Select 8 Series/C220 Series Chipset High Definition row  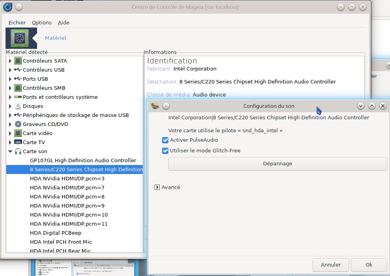coord(75,169)
